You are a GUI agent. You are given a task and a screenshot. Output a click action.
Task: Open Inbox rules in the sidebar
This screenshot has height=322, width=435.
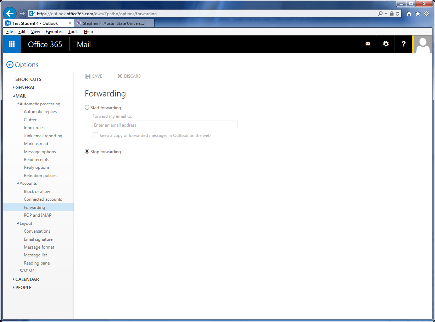pyautogui.click(x=34, y=128)
